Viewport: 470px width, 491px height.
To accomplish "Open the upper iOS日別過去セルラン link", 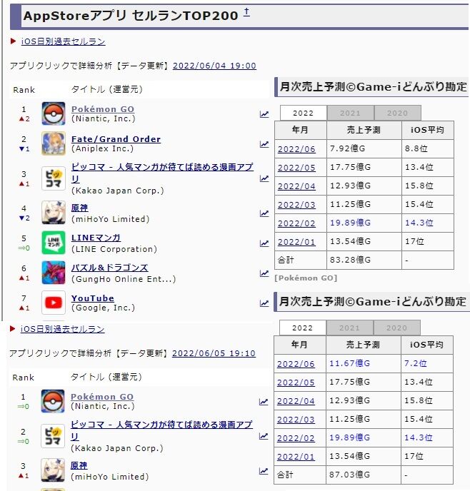I will pos(63,41).
